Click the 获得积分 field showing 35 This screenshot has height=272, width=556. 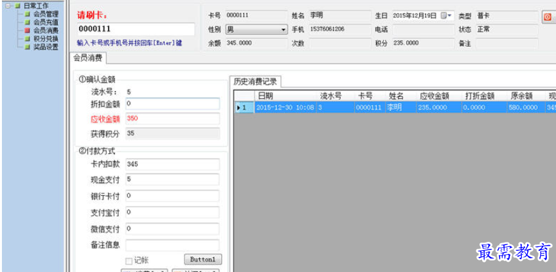click(x=172, y=133)
